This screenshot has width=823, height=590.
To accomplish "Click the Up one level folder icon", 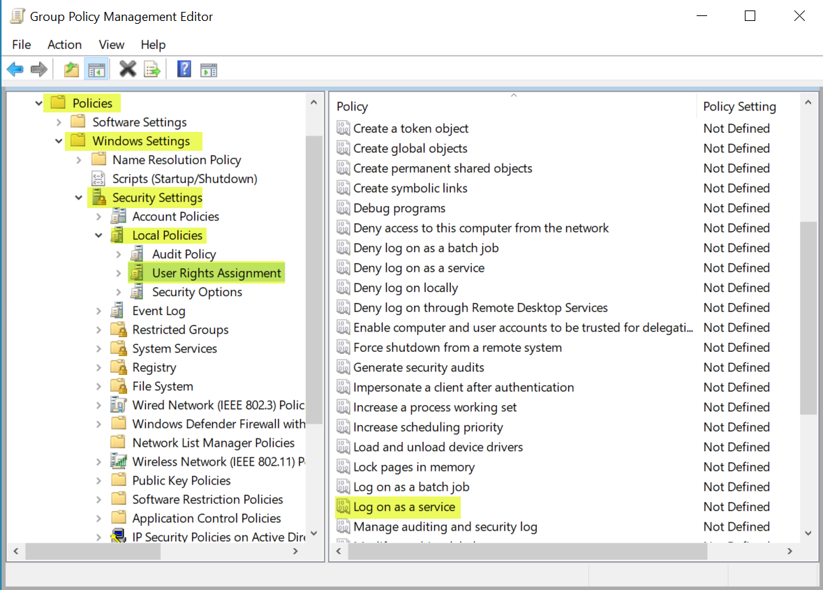I will (x=71, y=69).
